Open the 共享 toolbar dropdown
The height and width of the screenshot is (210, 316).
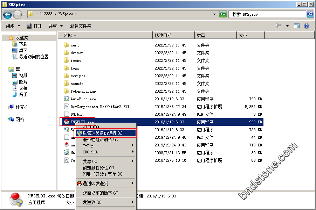tap(56, 26)
